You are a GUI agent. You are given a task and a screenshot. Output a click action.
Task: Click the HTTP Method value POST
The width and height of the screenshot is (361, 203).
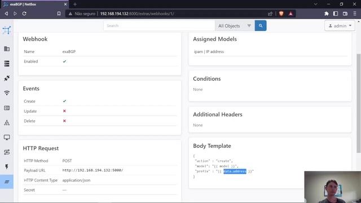coord(67,161)
